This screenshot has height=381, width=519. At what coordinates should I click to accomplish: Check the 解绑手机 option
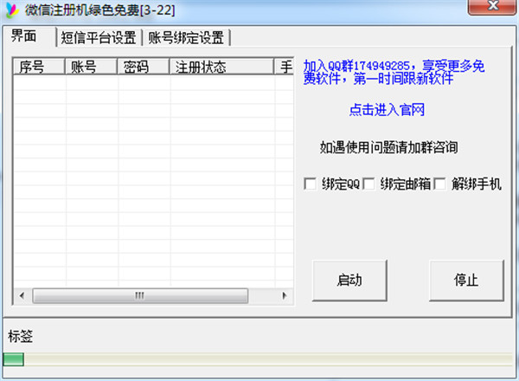point(439,184)
